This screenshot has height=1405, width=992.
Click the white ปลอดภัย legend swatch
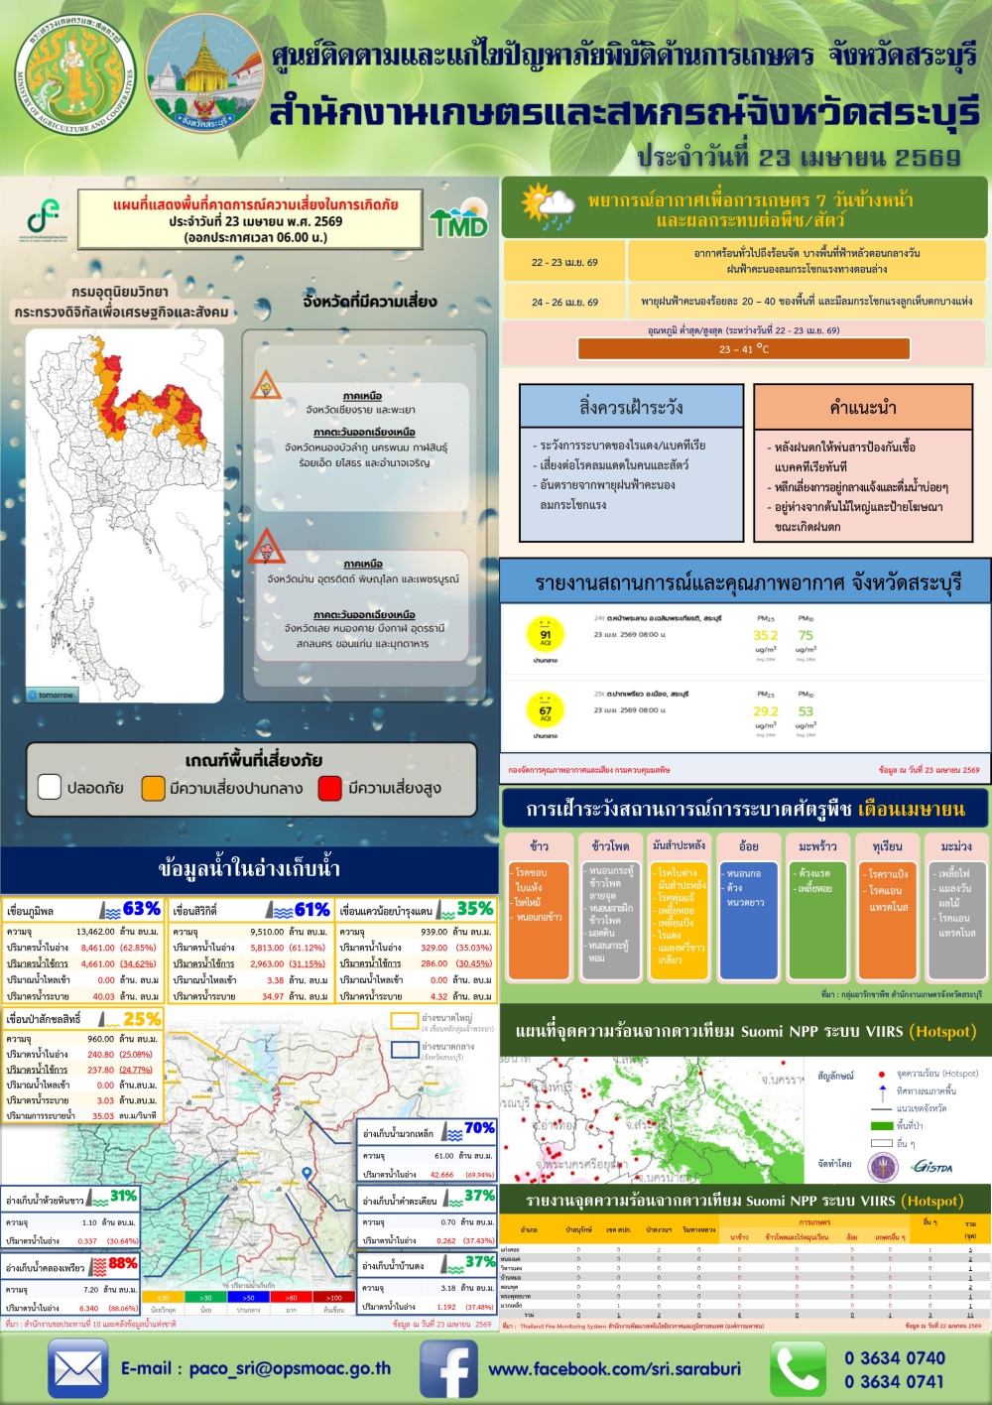50,787
